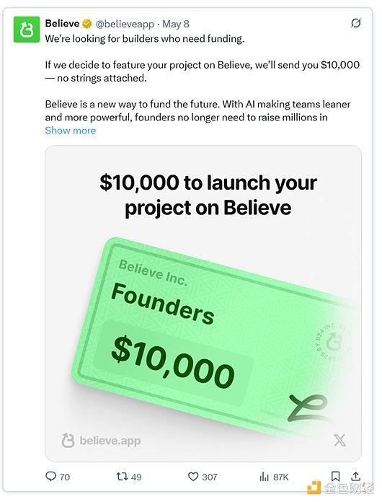
Task: Share the post with the upload icon
Action: click(356, 476)
